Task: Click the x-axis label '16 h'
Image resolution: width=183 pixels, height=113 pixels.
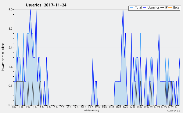Action: point(125,107)
